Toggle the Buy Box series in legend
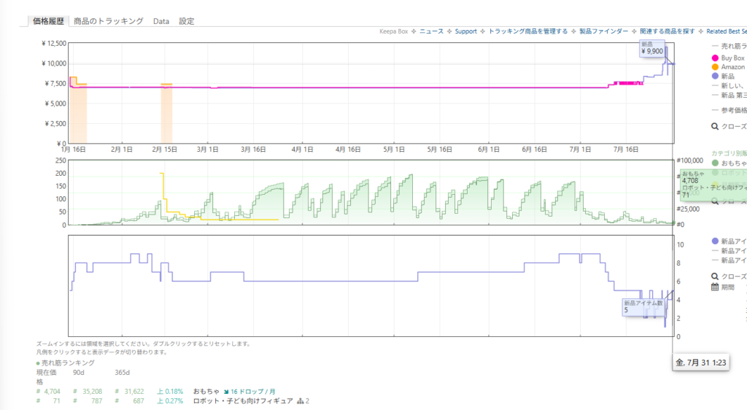The width and height of the screenshot is (747, 410). (x=732, y=58)
